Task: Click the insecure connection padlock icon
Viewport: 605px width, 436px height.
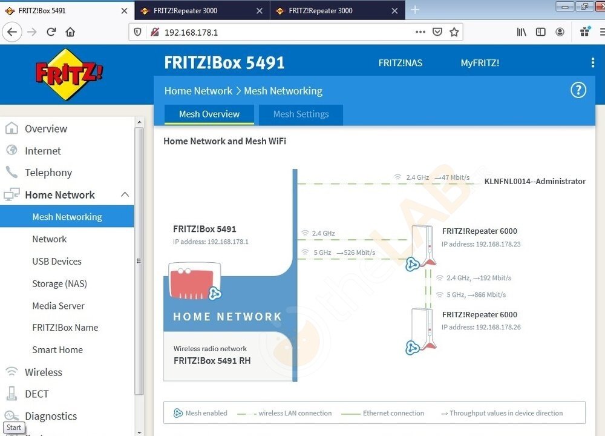Action: click(155, 32)
